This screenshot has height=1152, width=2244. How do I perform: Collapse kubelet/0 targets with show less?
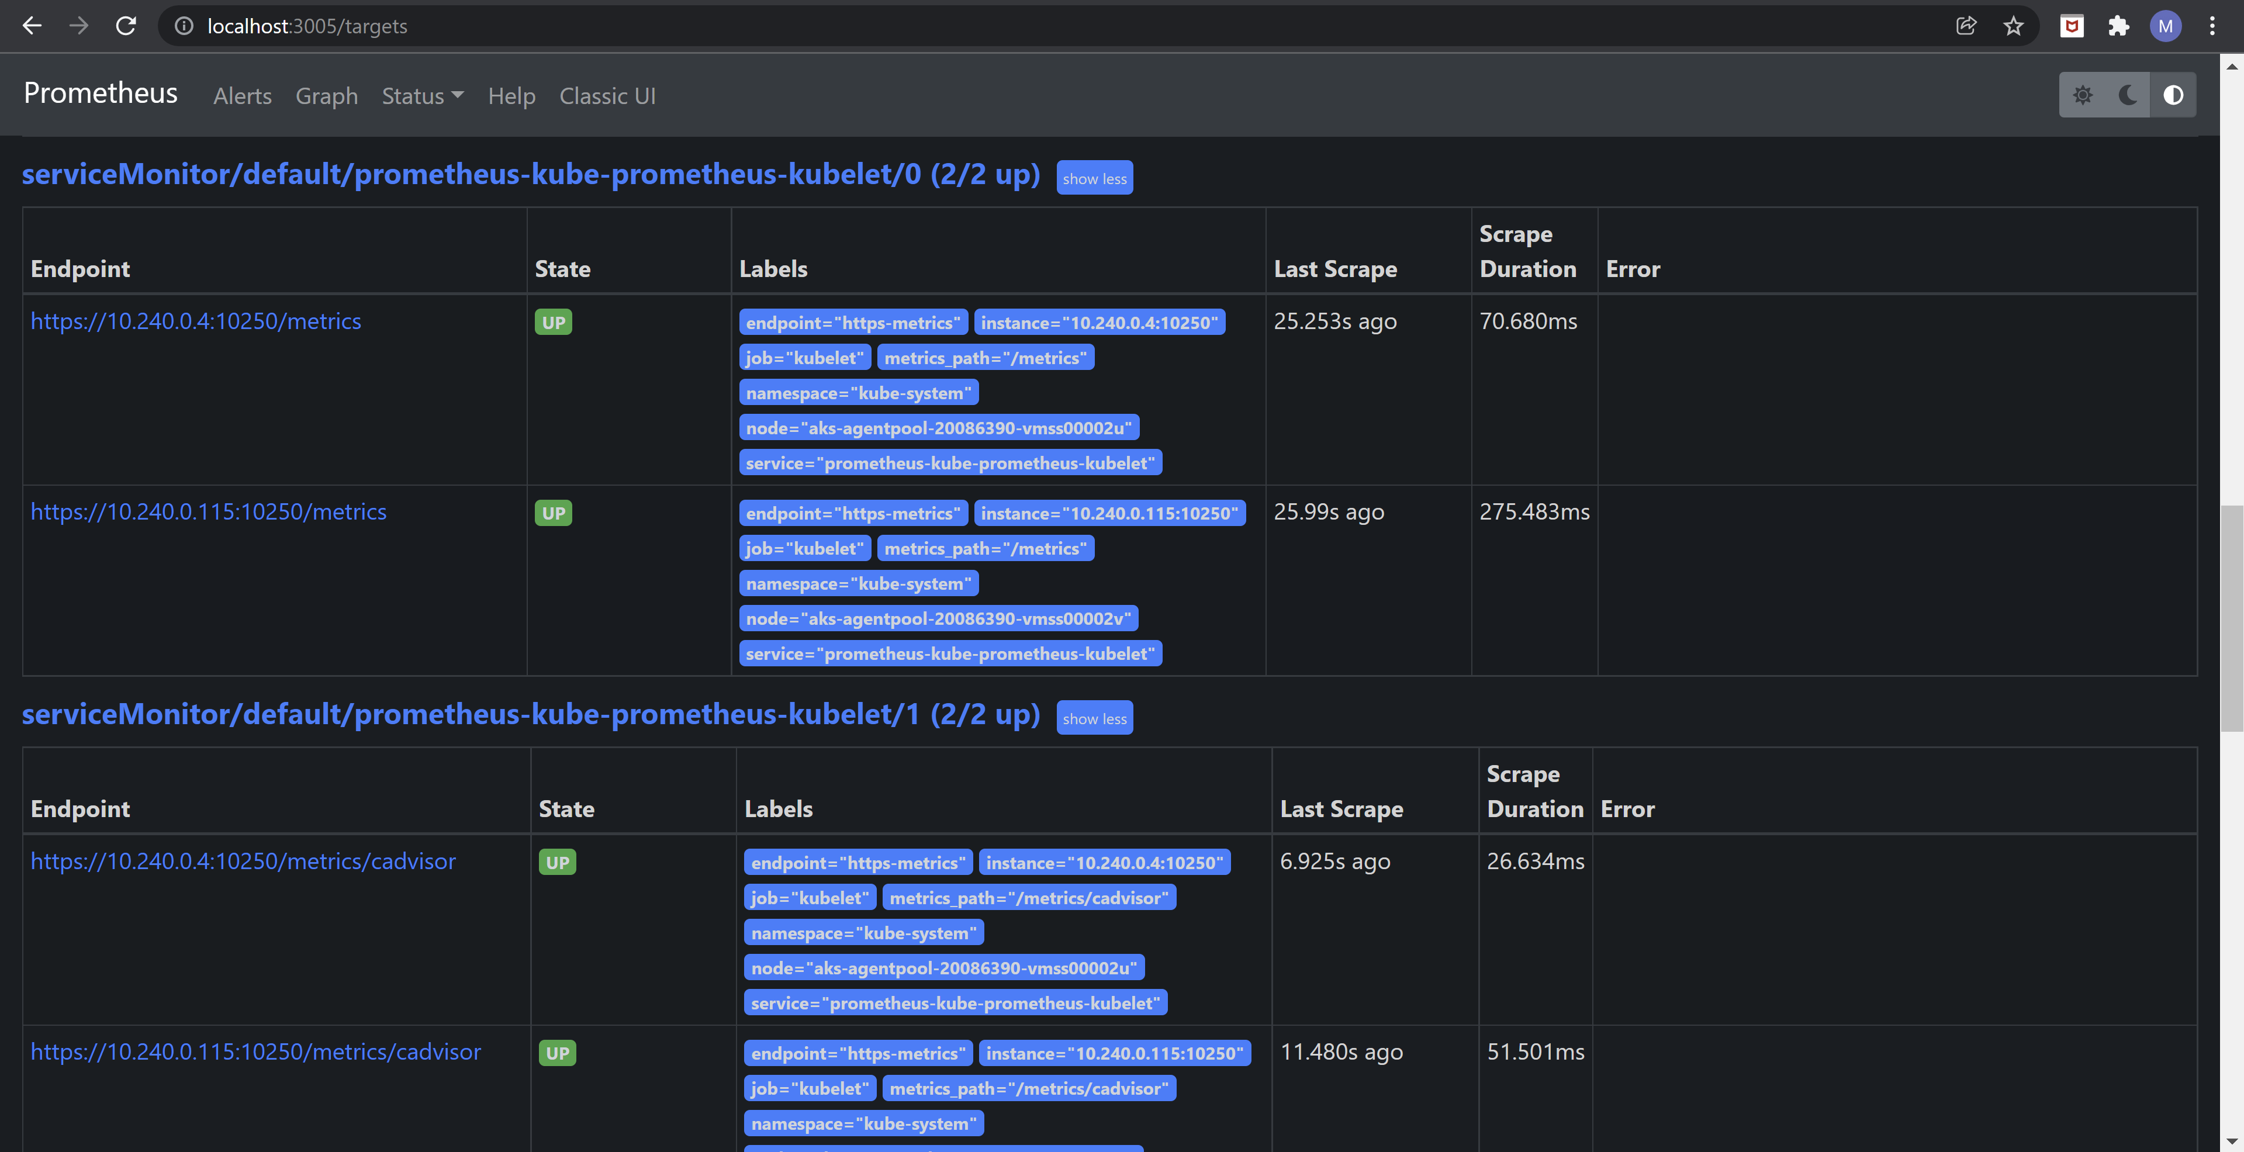[1094, 178]
